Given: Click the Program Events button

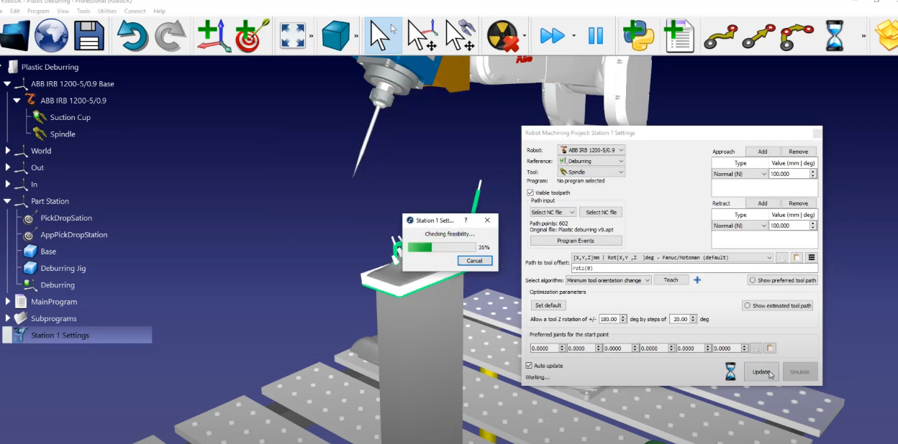Looking at the screenshot, I should click(x=576, y=241).
